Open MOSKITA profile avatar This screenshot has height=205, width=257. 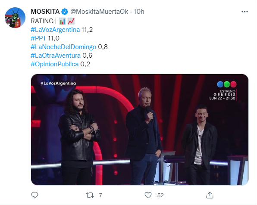pyautogui.click(x=15, y=18)
